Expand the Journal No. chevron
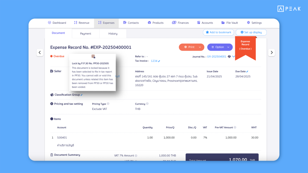 click(x=233, y=56)
